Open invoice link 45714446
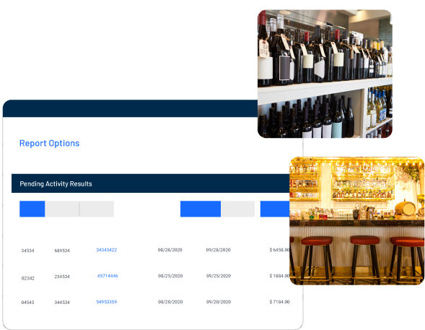Image resolution: width=425 pixels, height=330 pixels. click(x=108, y=276)
